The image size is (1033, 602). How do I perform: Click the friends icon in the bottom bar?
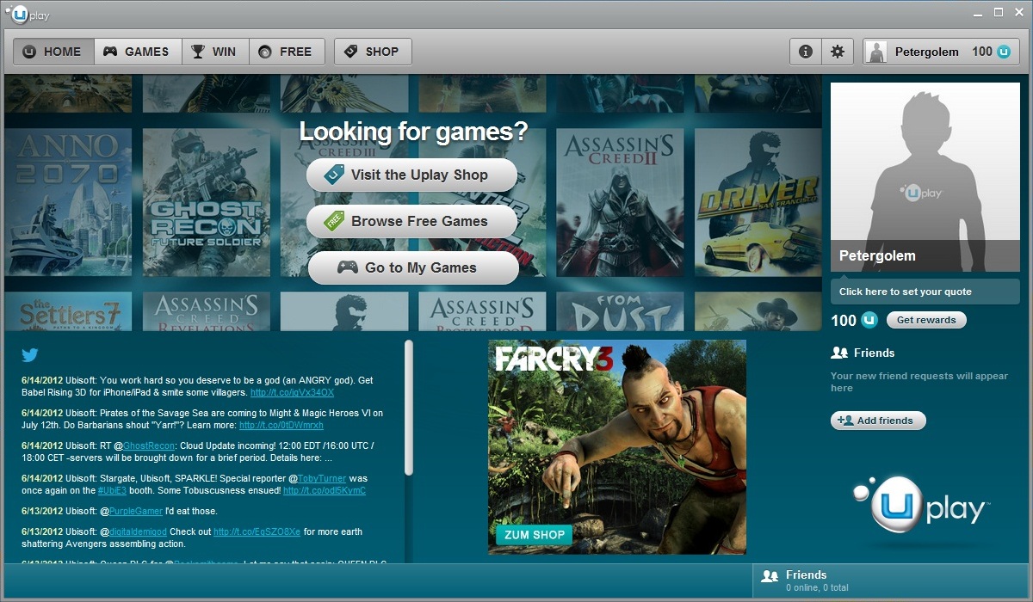[770, 576]
